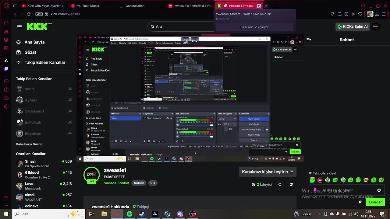Screen dimensions: 390x219
Task: Open recommended channel Sinasi
Action: [x=44, y=164]
